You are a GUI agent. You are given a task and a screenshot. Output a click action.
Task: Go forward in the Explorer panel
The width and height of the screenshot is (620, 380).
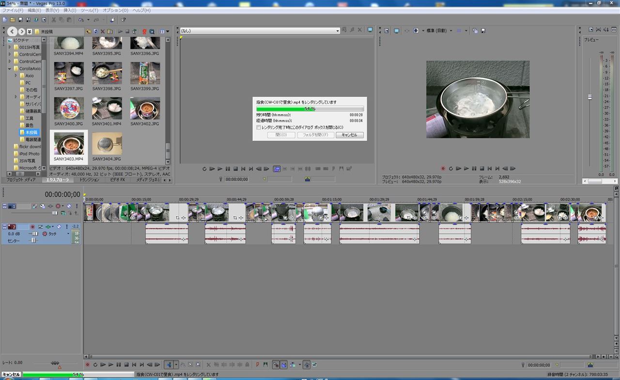tap(22, 31)
